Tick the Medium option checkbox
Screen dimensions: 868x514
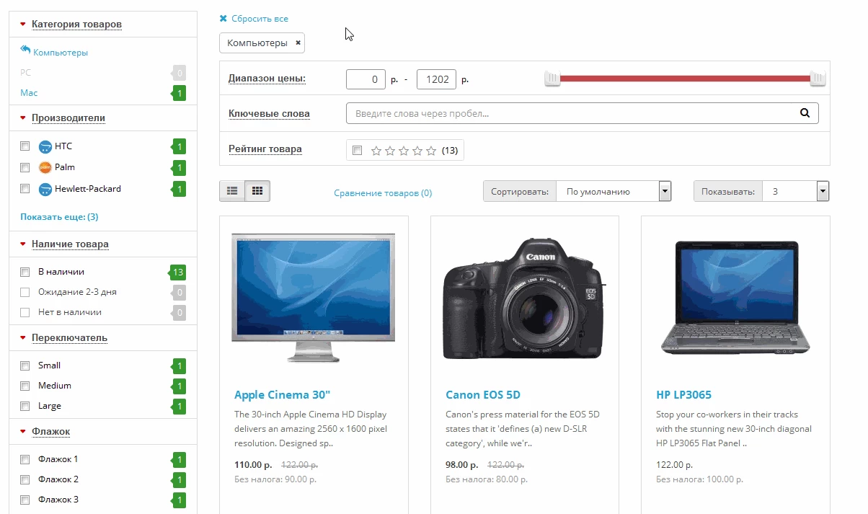tap(25, 386)
